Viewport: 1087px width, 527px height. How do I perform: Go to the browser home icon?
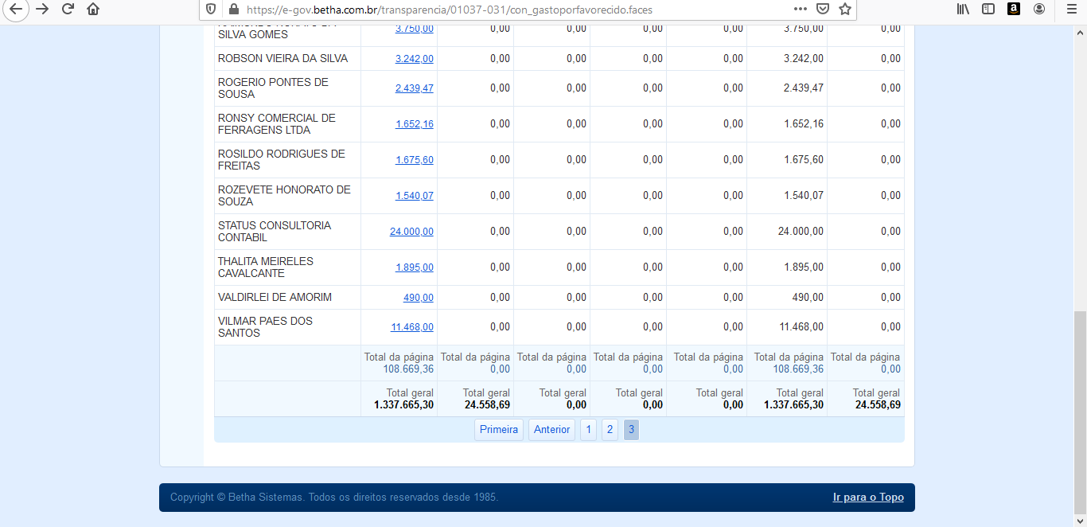click(93, 9)
